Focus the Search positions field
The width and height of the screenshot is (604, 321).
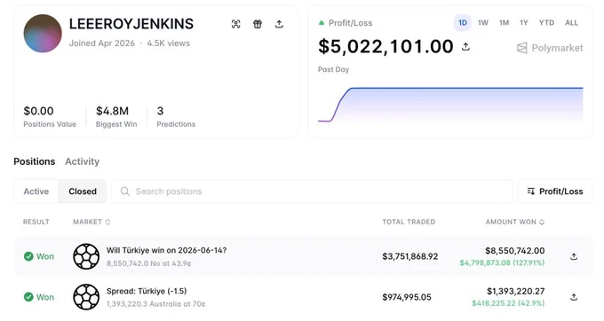312,192
